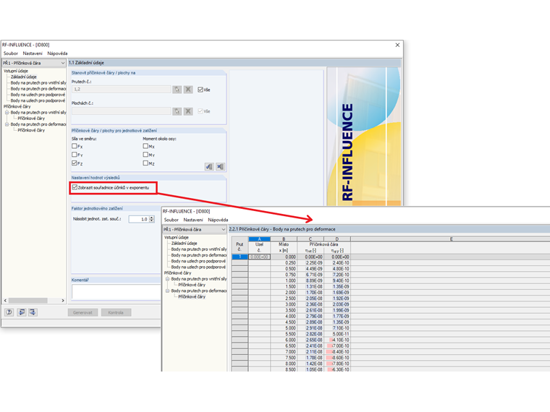Click the clear-selection X icon beside Prutech field
This screenshot has width=550, height=412.
click(x=188, y=90)
